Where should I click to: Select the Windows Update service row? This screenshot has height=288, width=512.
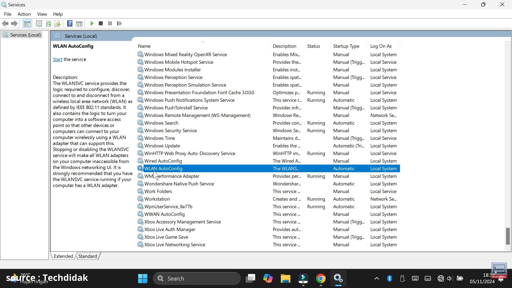268,146
